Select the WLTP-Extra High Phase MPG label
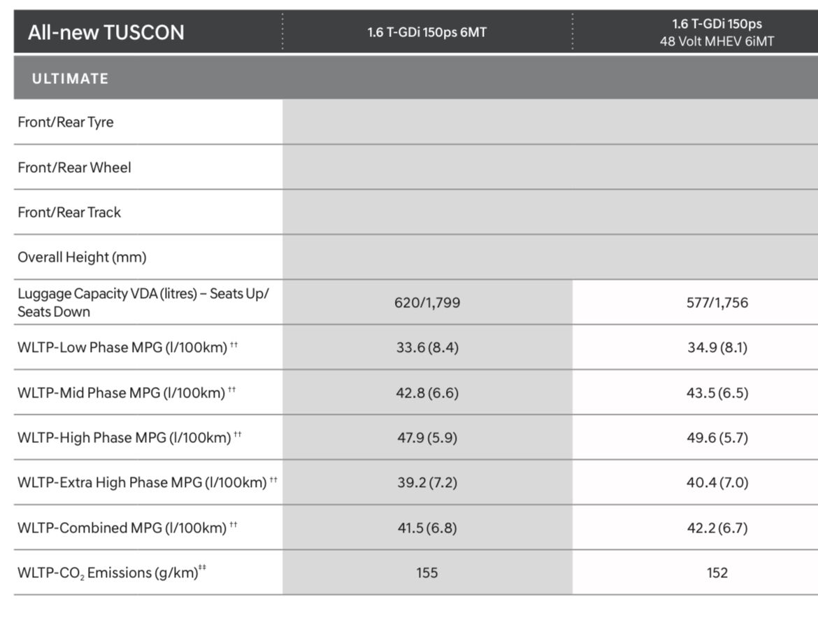 (147, 482)
